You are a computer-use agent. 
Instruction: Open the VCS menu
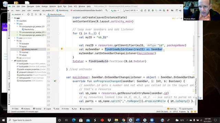(75, 6)
